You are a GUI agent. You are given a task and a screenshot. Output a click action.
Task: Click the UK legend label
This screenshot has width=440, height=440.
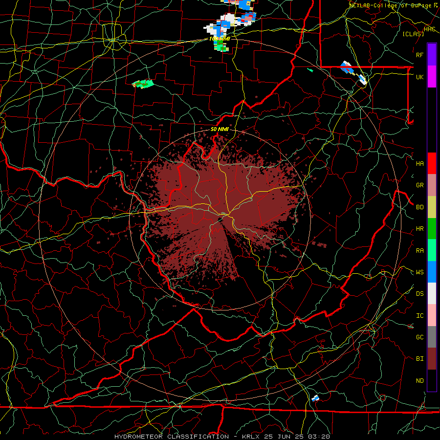[x=419, y=77]
